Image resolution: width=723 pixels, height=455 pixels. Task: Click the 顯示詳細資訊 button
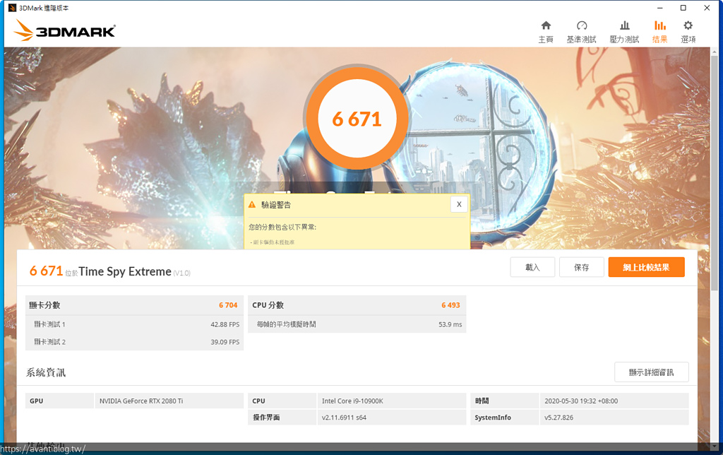click(652, 372)
